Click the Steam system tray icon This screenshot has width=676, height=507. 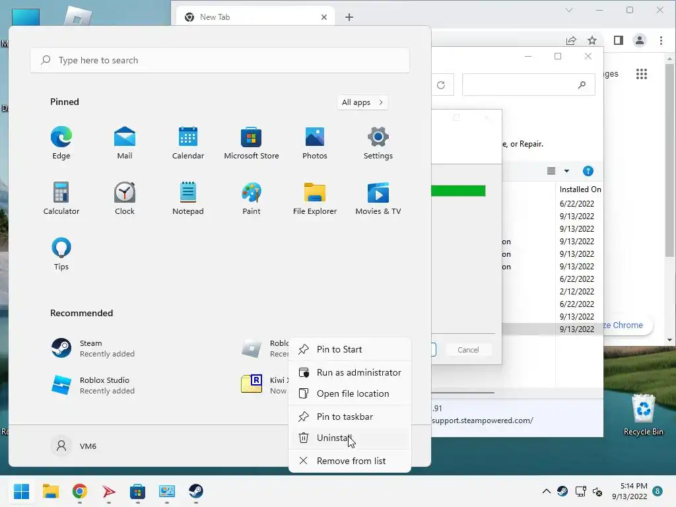(562, 491)
